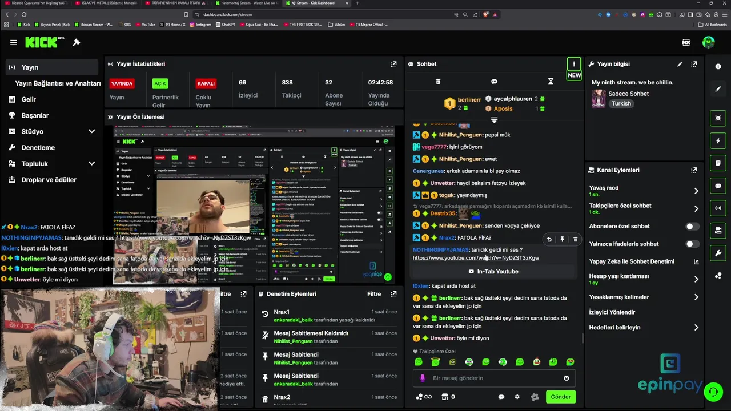The height and width of the screenshot is (411, 731).
Task: Select Yayın in the left sidebar
Action: [x=51, y=67]
